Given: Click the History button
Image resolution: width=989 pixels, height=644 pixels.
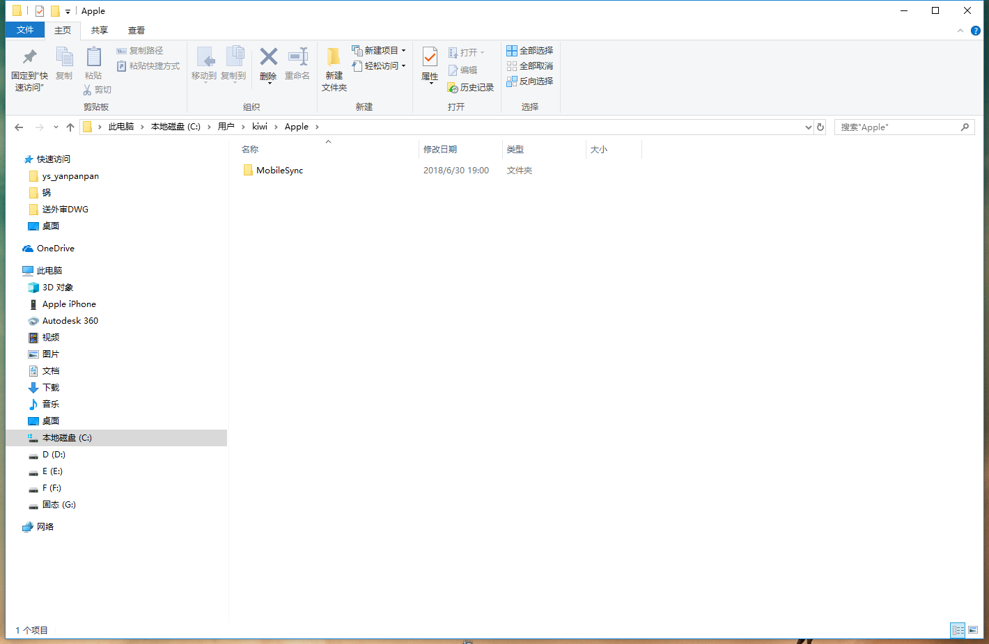Looking at the screenshot, I should [x=470, y=88].
